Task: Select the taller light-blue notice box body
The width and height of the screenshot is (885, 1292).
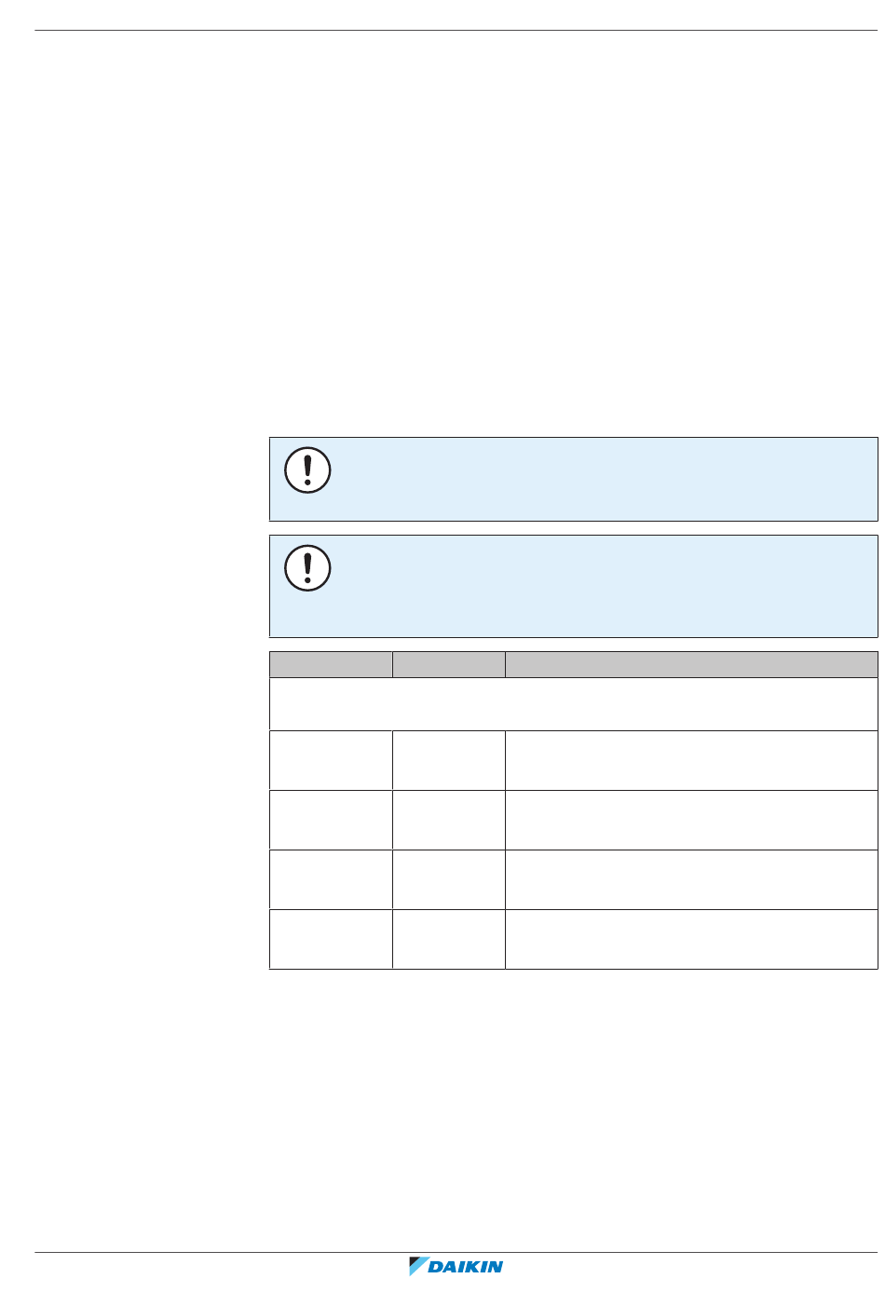Action: pos(574,586)
